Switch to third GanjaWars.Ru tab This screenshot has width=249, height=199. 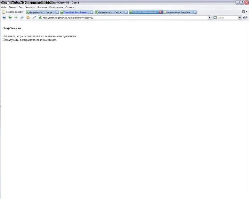point(111,12)
